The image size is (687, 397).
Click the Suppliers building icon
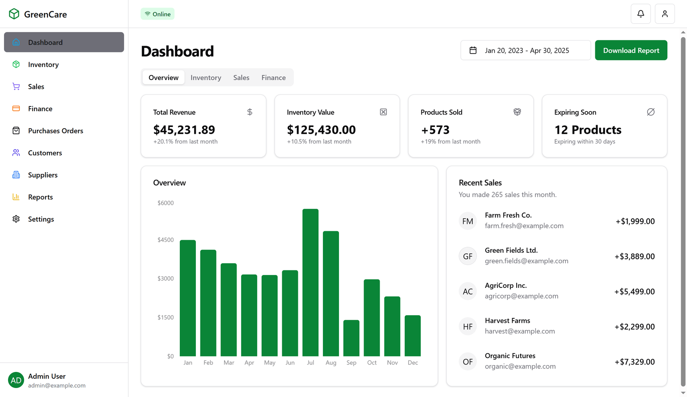16,175
